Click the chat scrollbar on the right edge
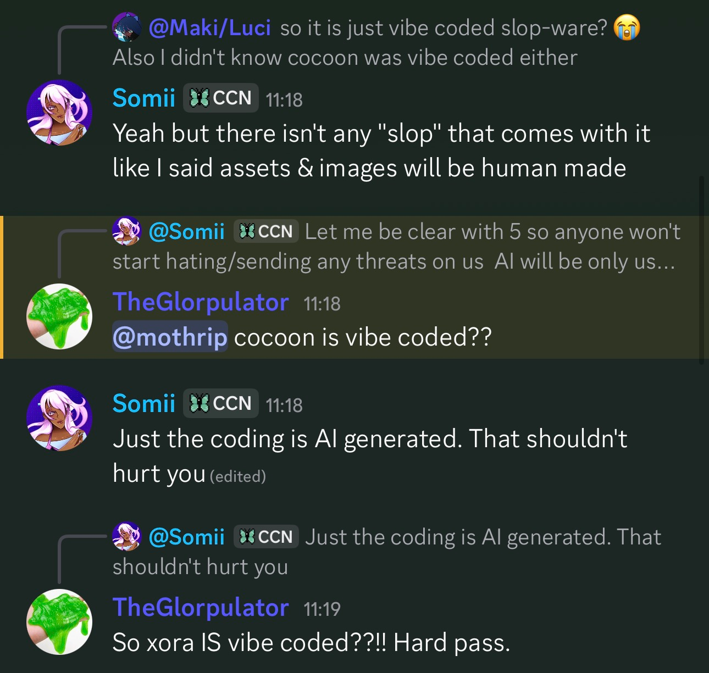709x673 pixels. [x=701, y=270]
